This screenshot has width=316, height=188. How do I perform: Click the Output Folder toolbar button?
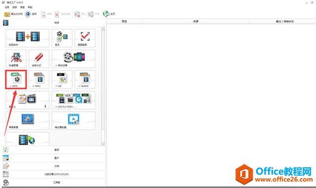[13, 14]
